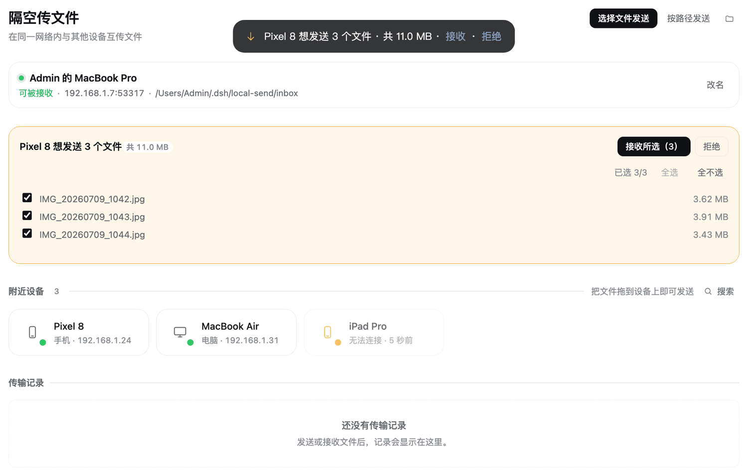This screenshot has width=748, height=476.
Task: Uncheck IMG_20260709_1043.jpg checkbox
Action: tap(27, 216)
